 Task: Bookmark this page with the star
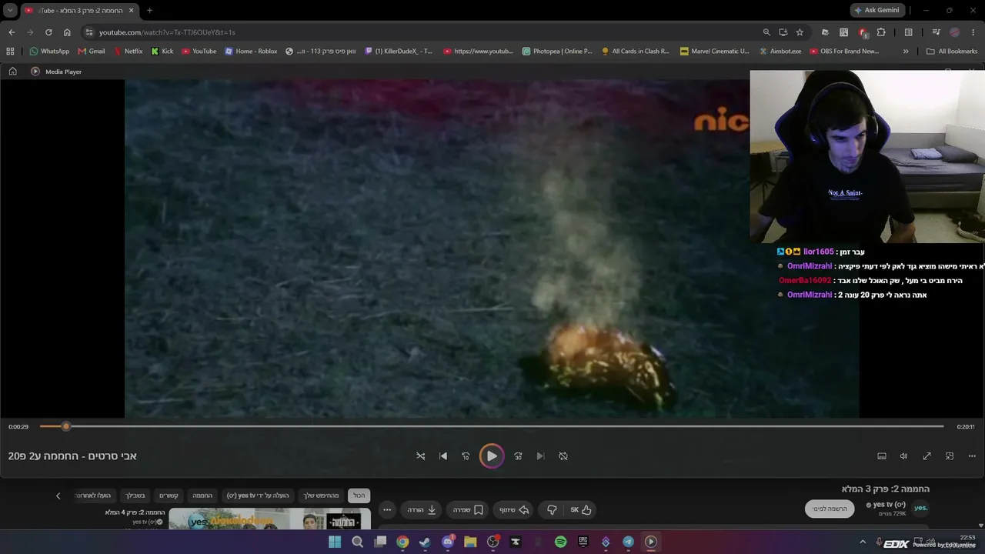800,32
